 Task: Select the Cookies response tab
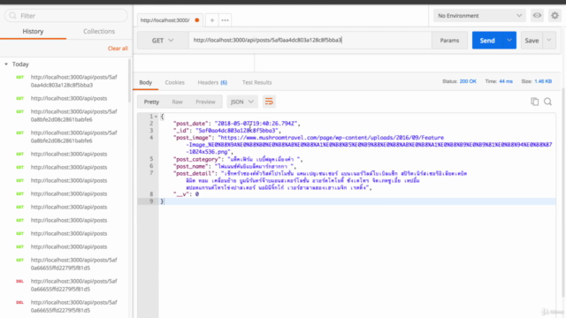point(175,82)
